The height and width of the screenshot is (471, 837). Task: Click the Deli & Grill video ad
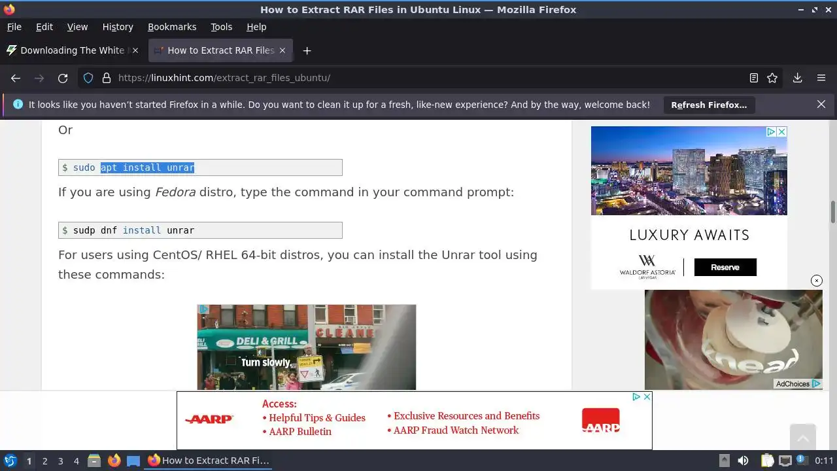[x=307, y=347]
